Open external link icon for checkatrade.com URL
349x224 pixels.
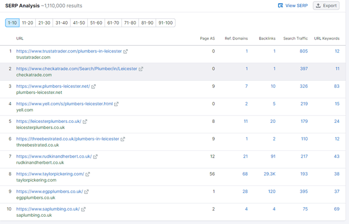click(141, 69)
